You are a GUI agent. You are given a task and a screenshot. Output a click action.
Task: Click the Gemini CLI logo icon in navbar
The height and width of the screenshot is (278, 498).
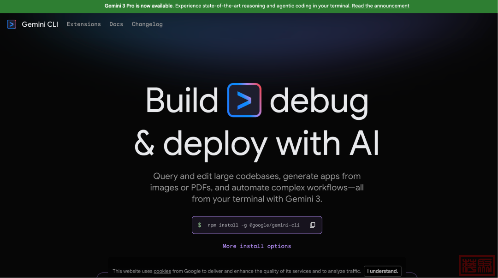point(12,24)
